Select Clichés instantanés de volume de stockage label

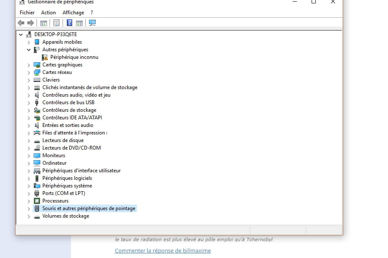90,87
